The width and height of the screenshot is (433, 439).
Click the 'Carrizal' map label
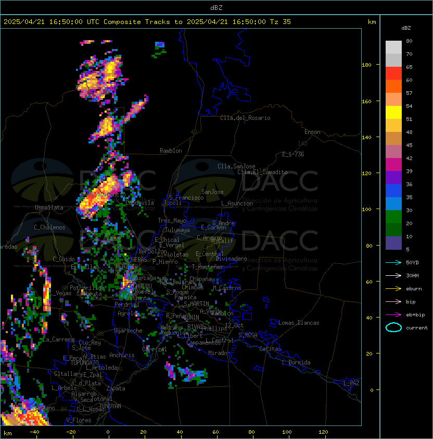click(155, 349)
